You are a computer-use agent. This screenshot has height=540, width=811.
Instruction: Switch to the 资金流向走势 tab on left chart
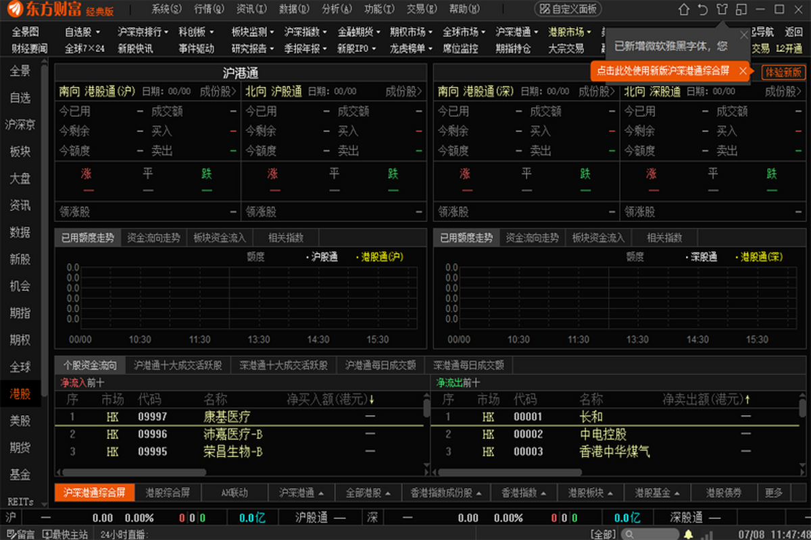click(153, 238)
